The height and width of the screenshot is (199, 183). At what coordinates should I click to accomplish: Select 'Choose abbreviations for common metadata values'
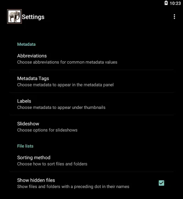tap(67, 62)
